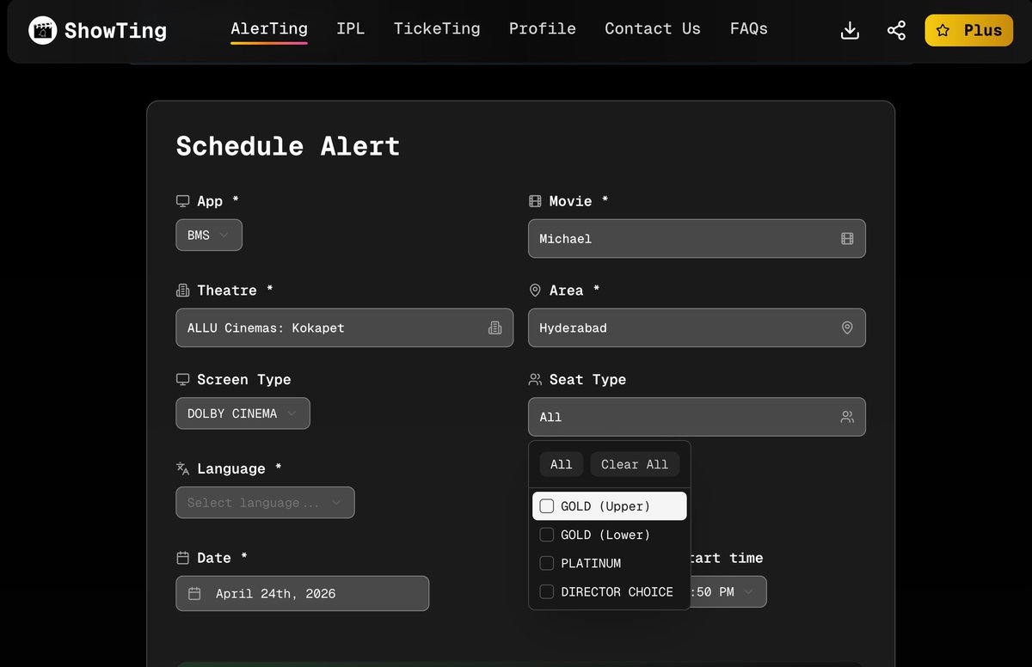Screen dimensions: 1032x667
Task: Click the Language * label text
Action: point(239,469)
